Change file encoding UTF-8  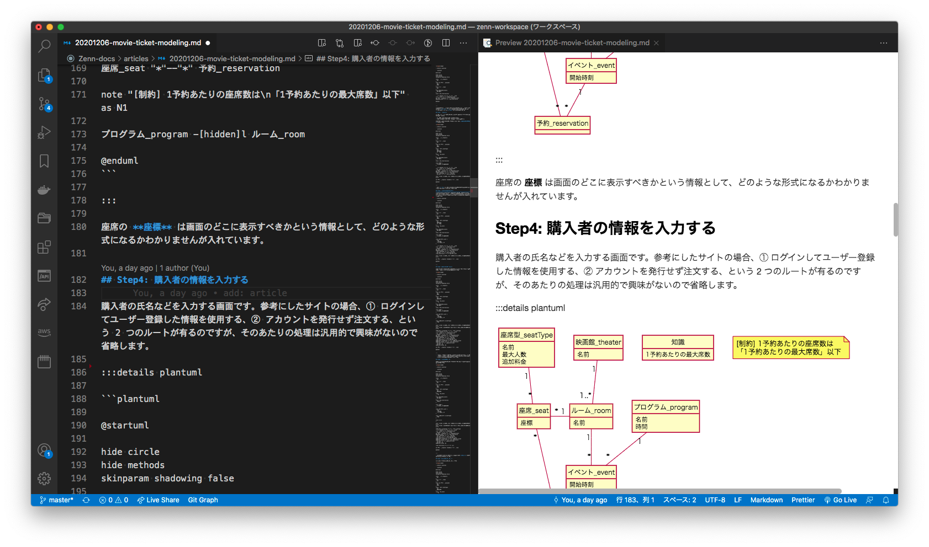pyautogui.click(x=715, y=500)
